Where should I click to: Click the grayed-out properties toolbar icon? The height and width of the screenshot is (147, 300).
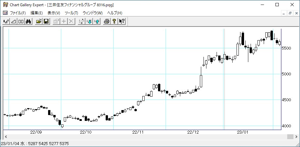(57, 22)
